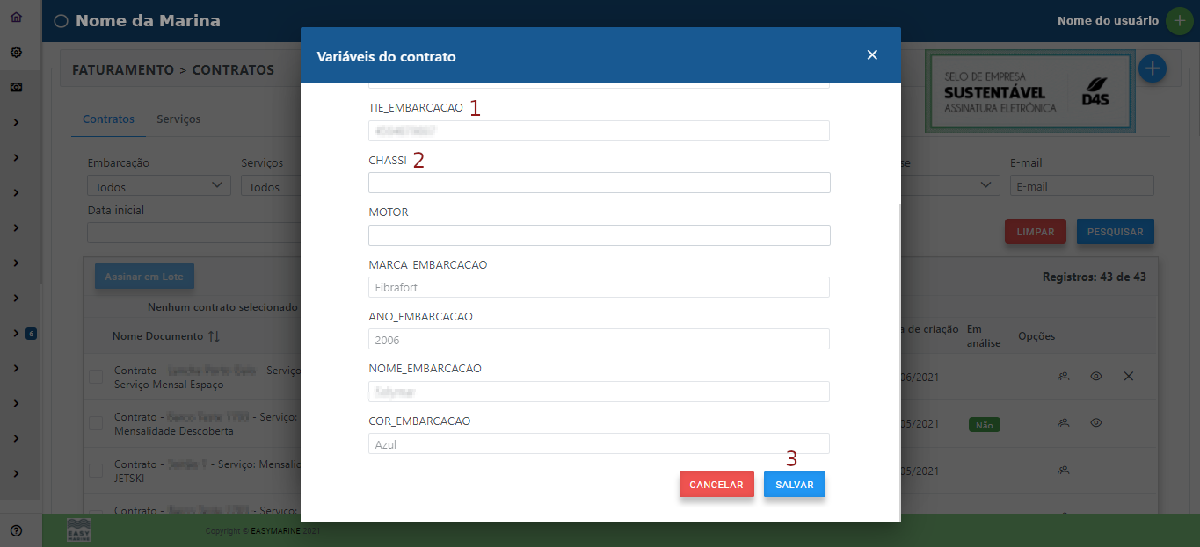Select the home icon in the sidebar
This screenshot has height=547, width=1200.
15,15
